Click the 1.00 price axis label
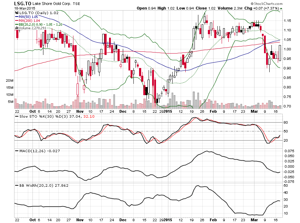 287,49
